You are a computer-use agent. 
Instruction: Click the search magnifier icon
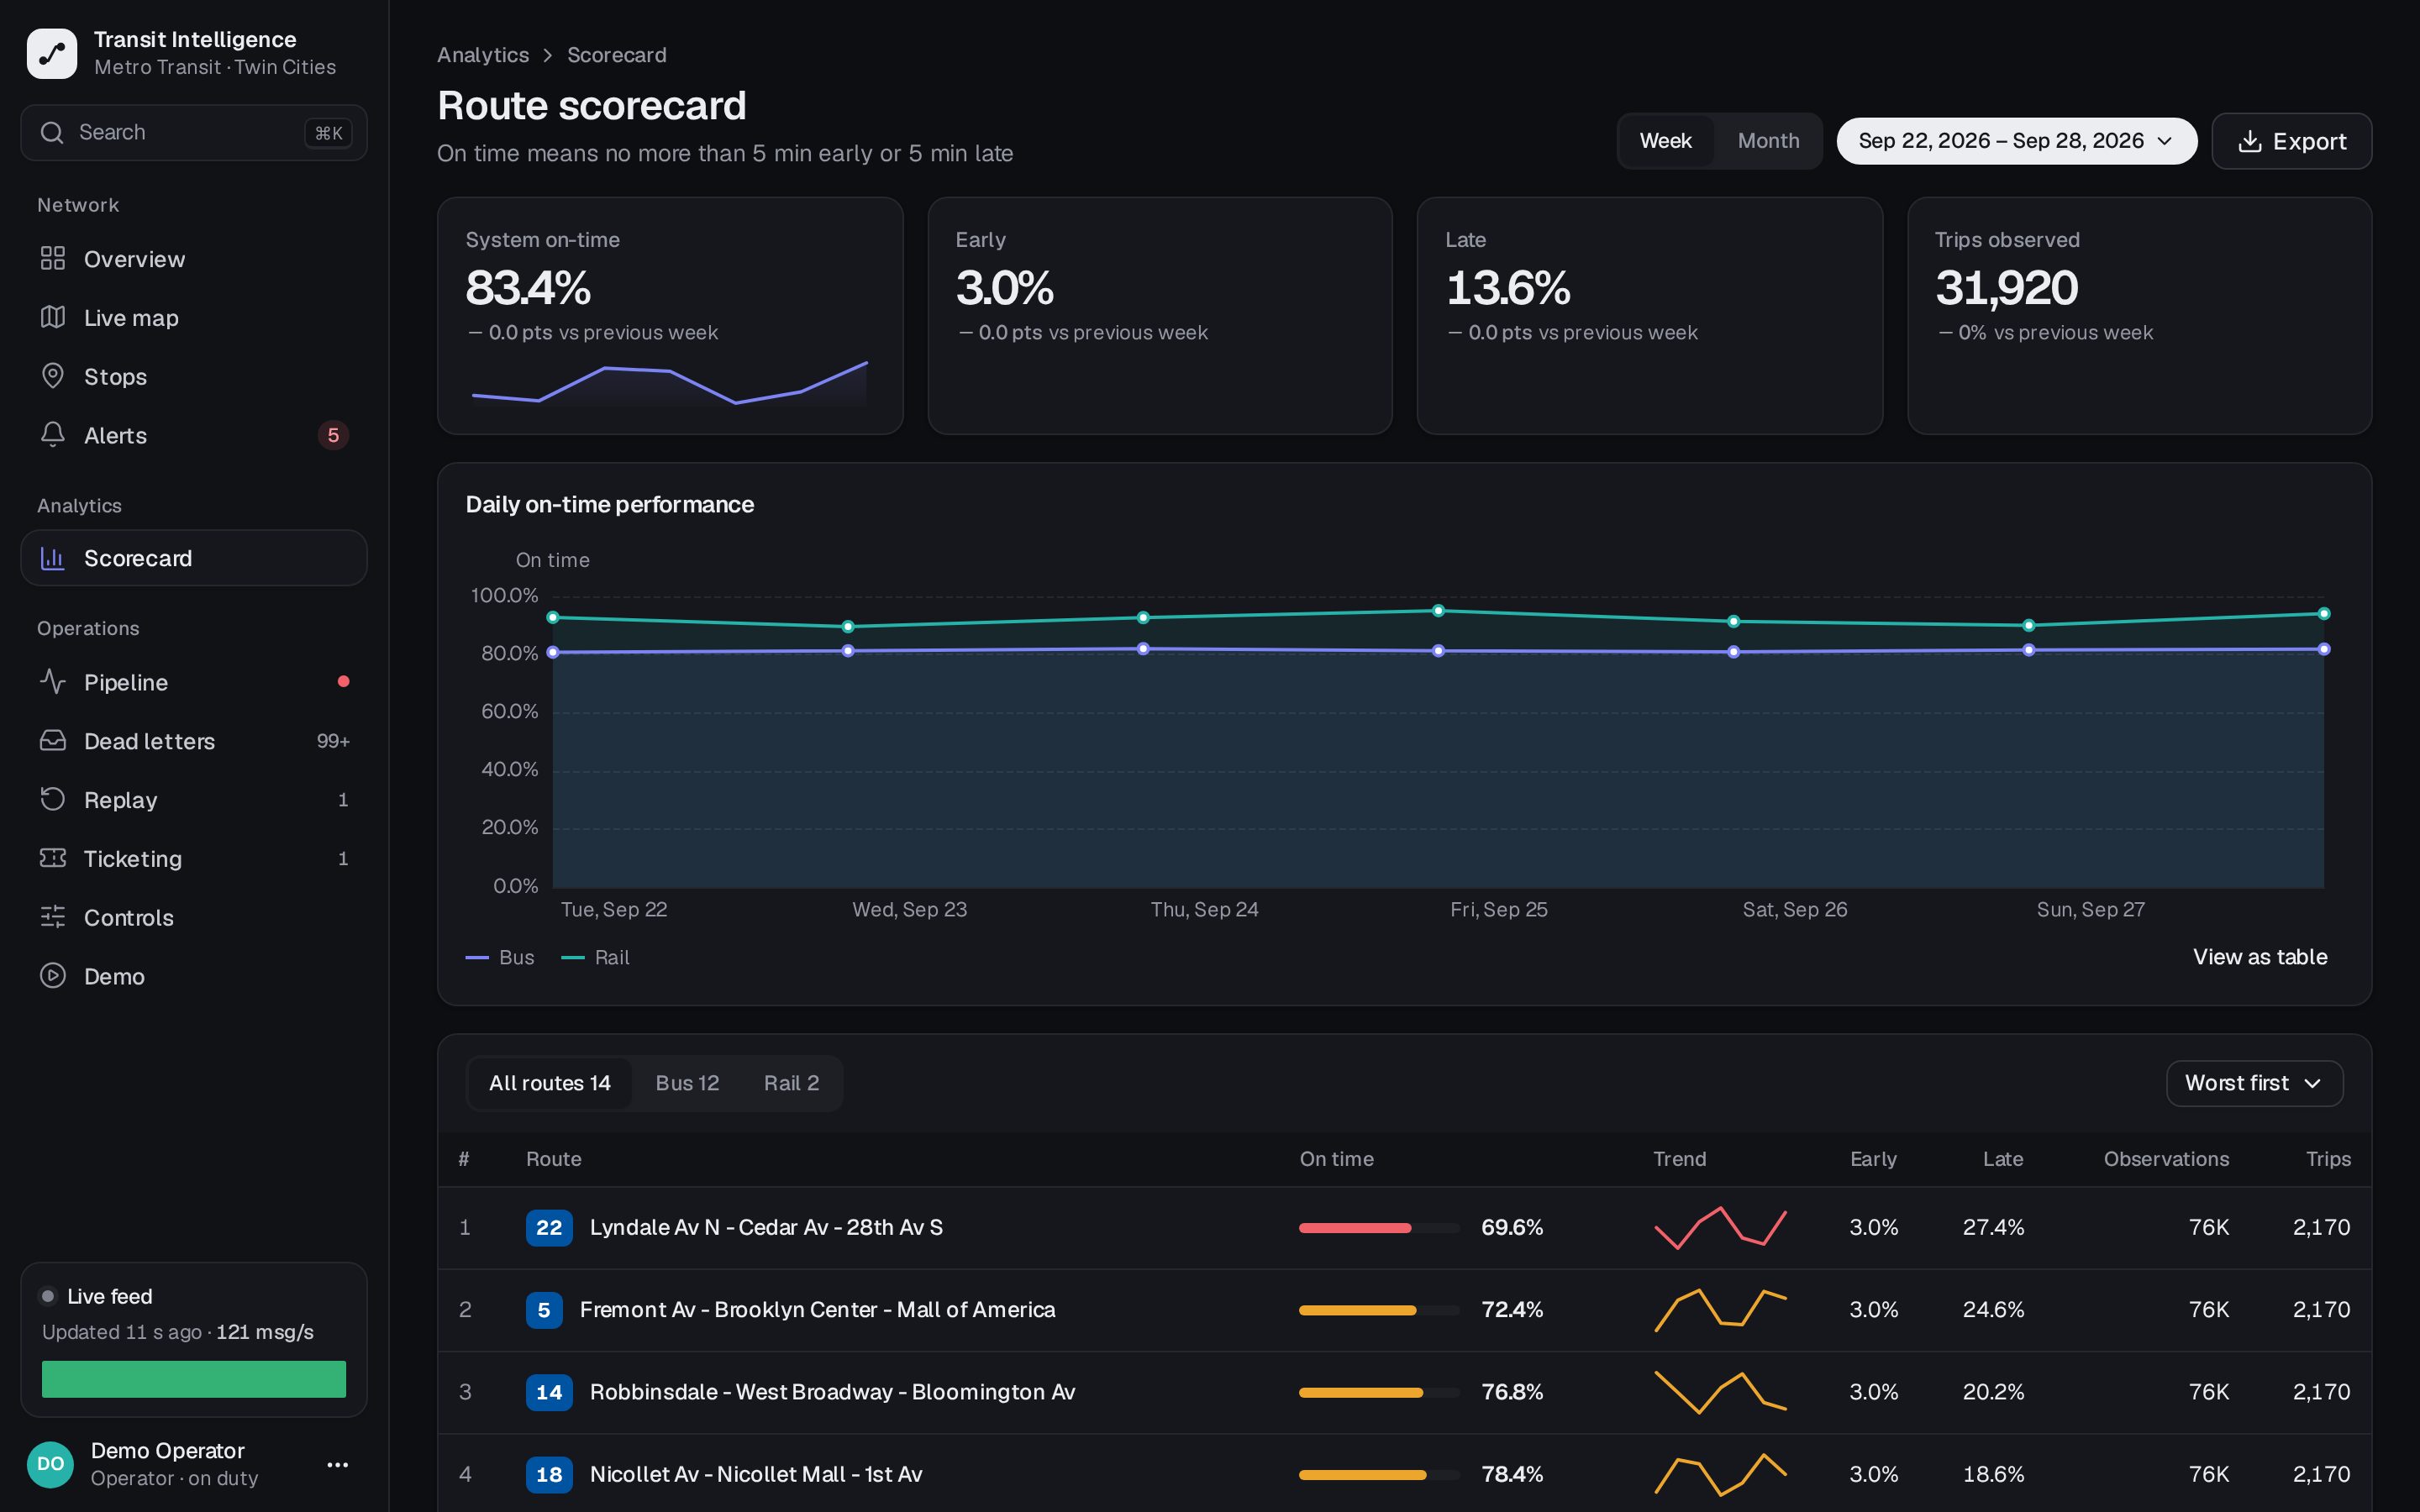click(52, 132)
